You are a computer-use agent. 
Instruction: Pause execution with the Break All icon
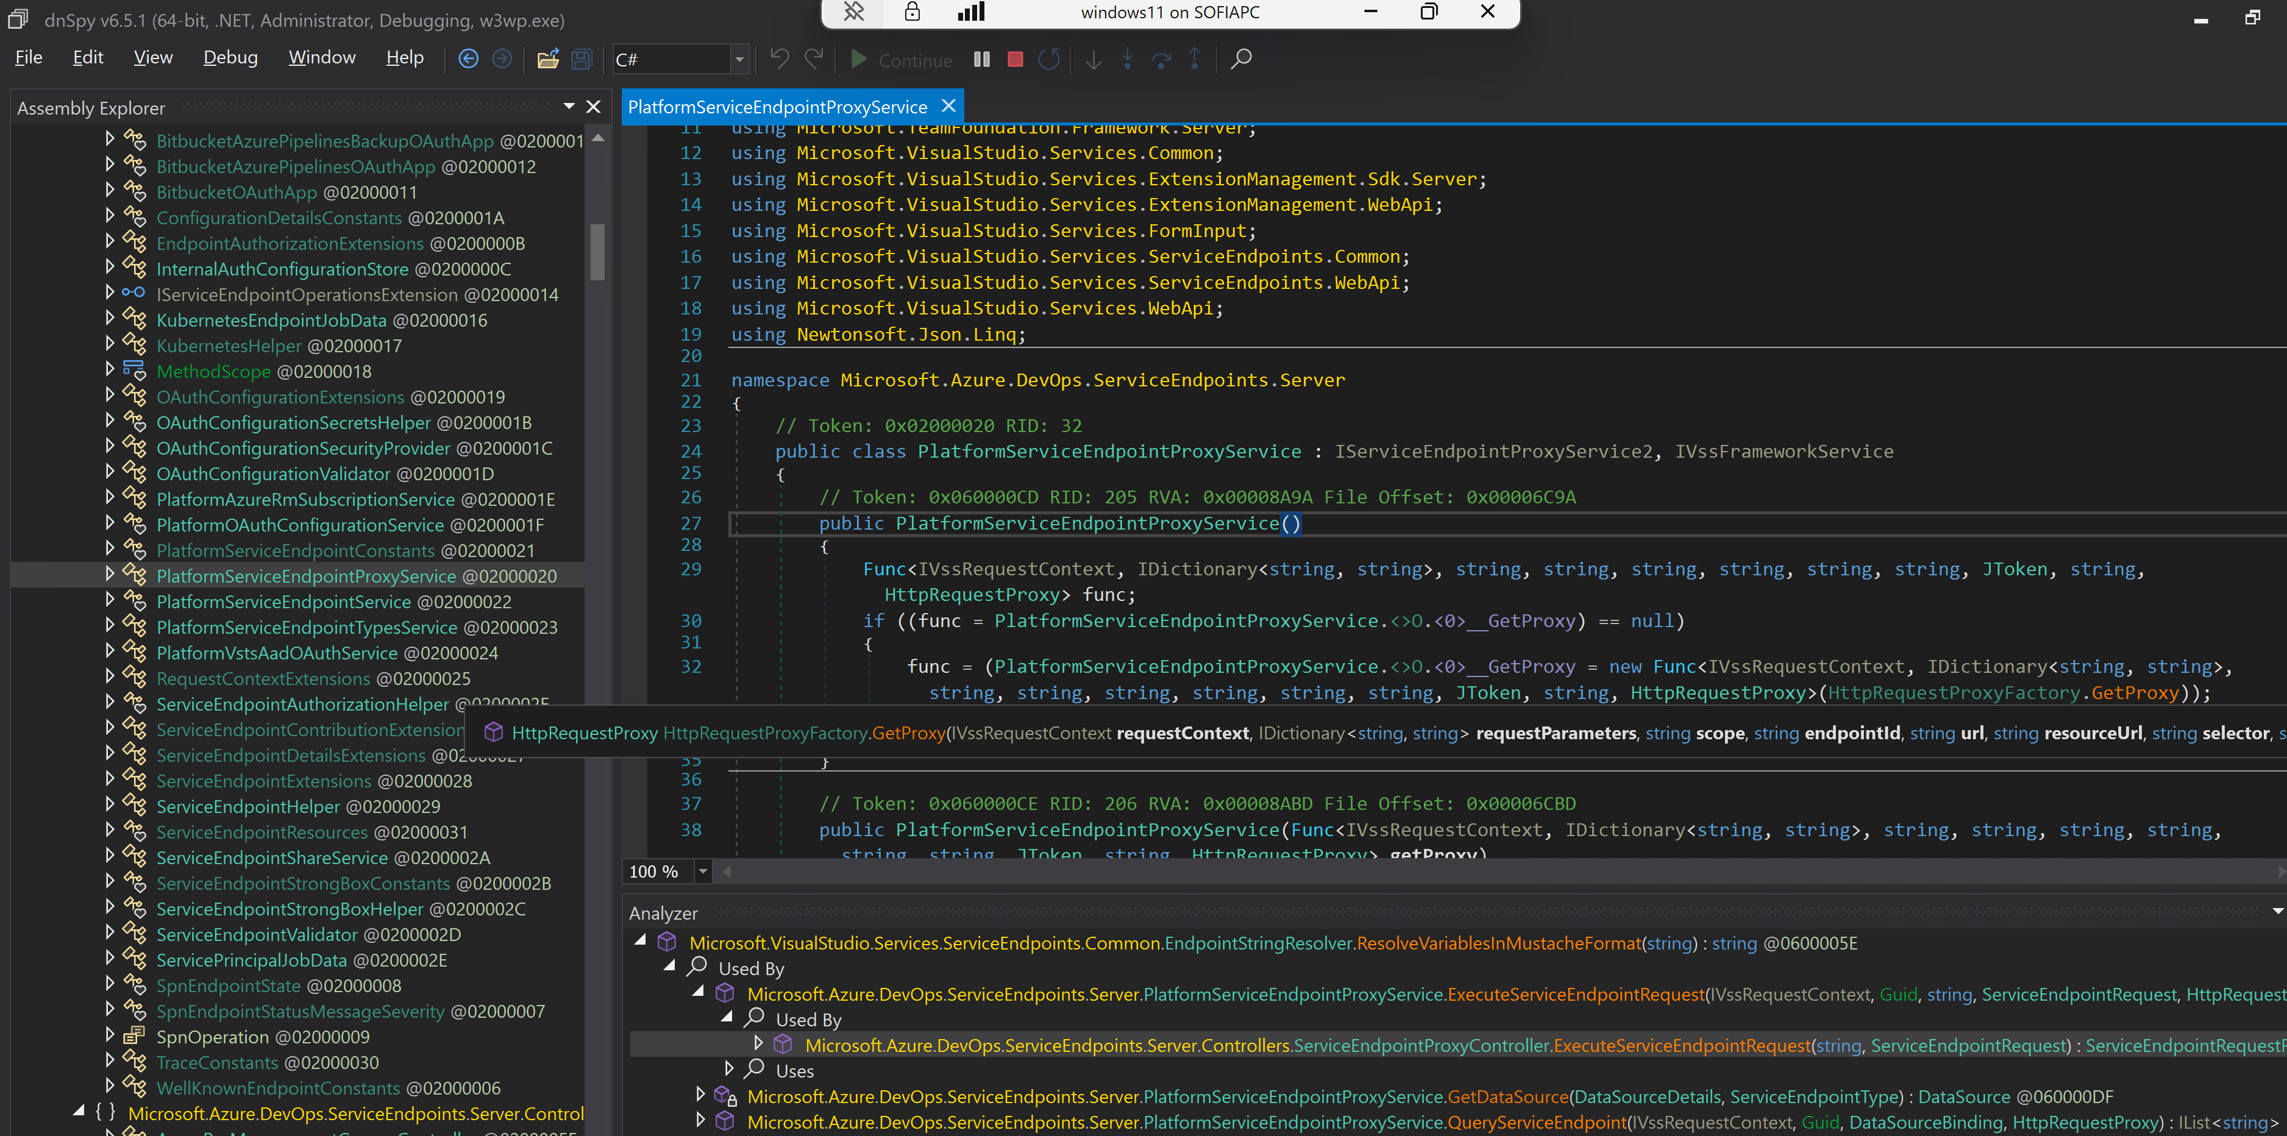coord(981,60)
